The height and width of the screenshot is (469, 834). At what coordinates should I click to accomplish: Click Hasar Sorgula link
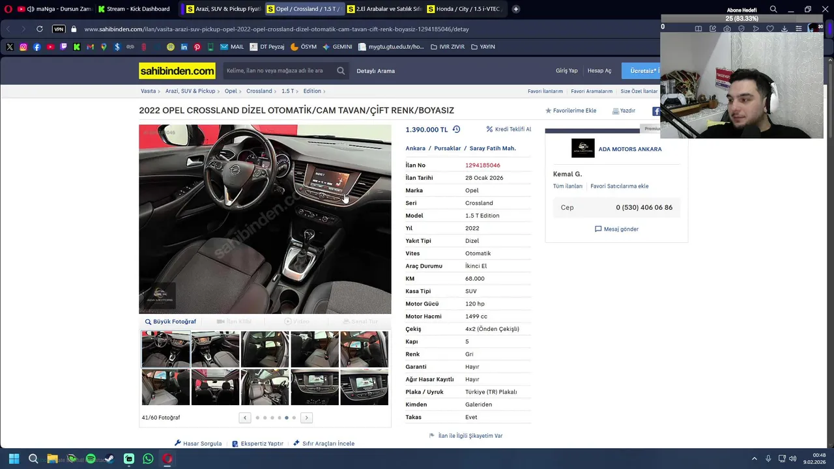(198, 444)
